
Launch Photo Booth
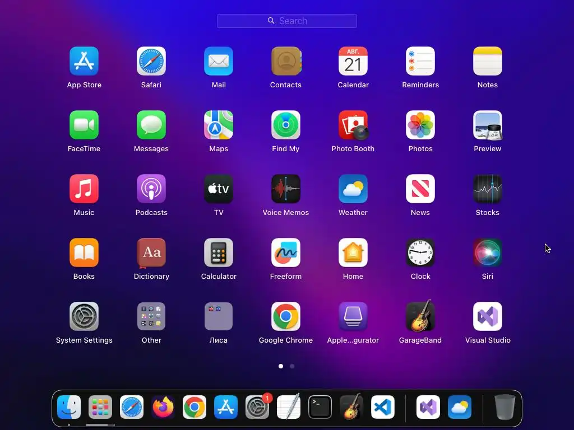(x=353, y=125)
